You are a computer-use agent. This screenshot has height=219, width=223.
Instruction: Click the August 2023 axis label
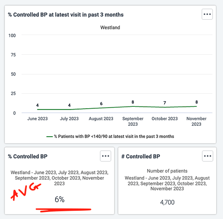click(101, 119)
